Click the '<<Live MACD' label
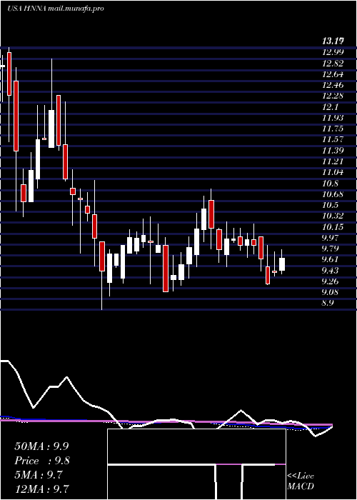 coord(301,481)
